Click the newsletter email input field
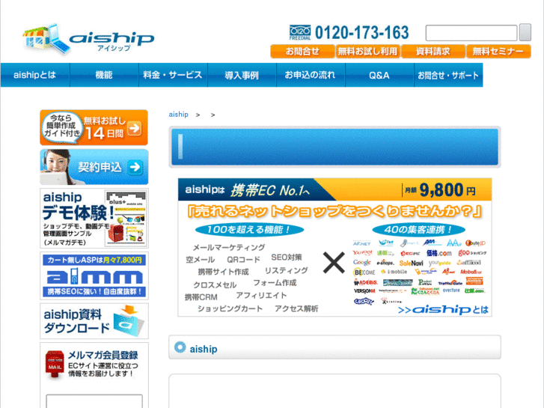Screen dimensions: 544x408 (94, 401)
